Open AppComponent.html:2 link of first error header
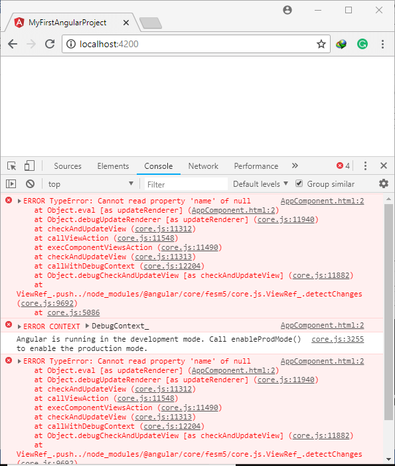The image size is (395, 466). (322, 201)
